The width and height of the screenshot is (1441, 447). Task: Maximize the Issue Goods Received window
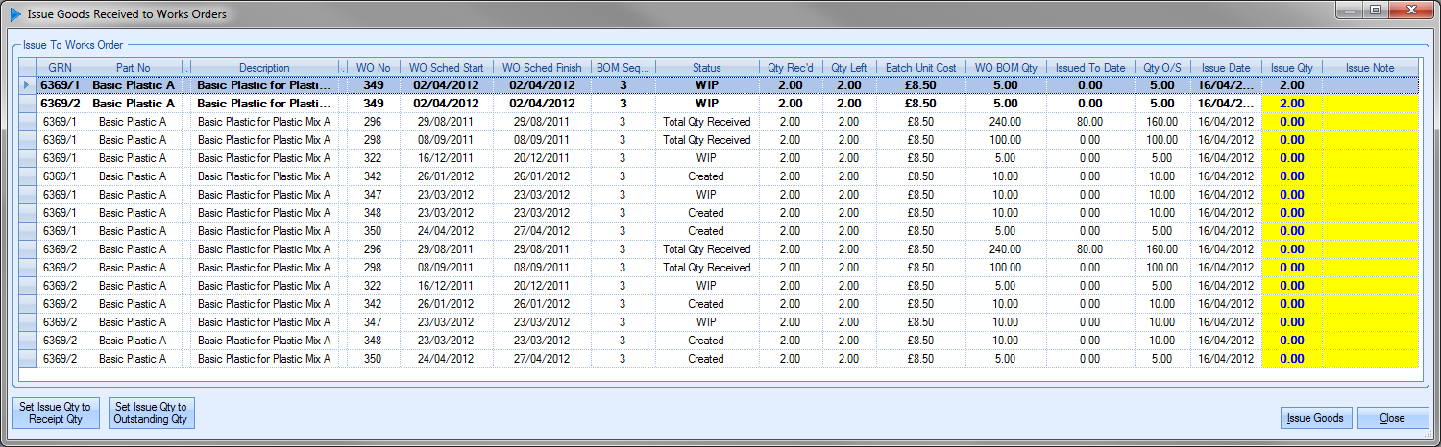tap(1376, 11)
